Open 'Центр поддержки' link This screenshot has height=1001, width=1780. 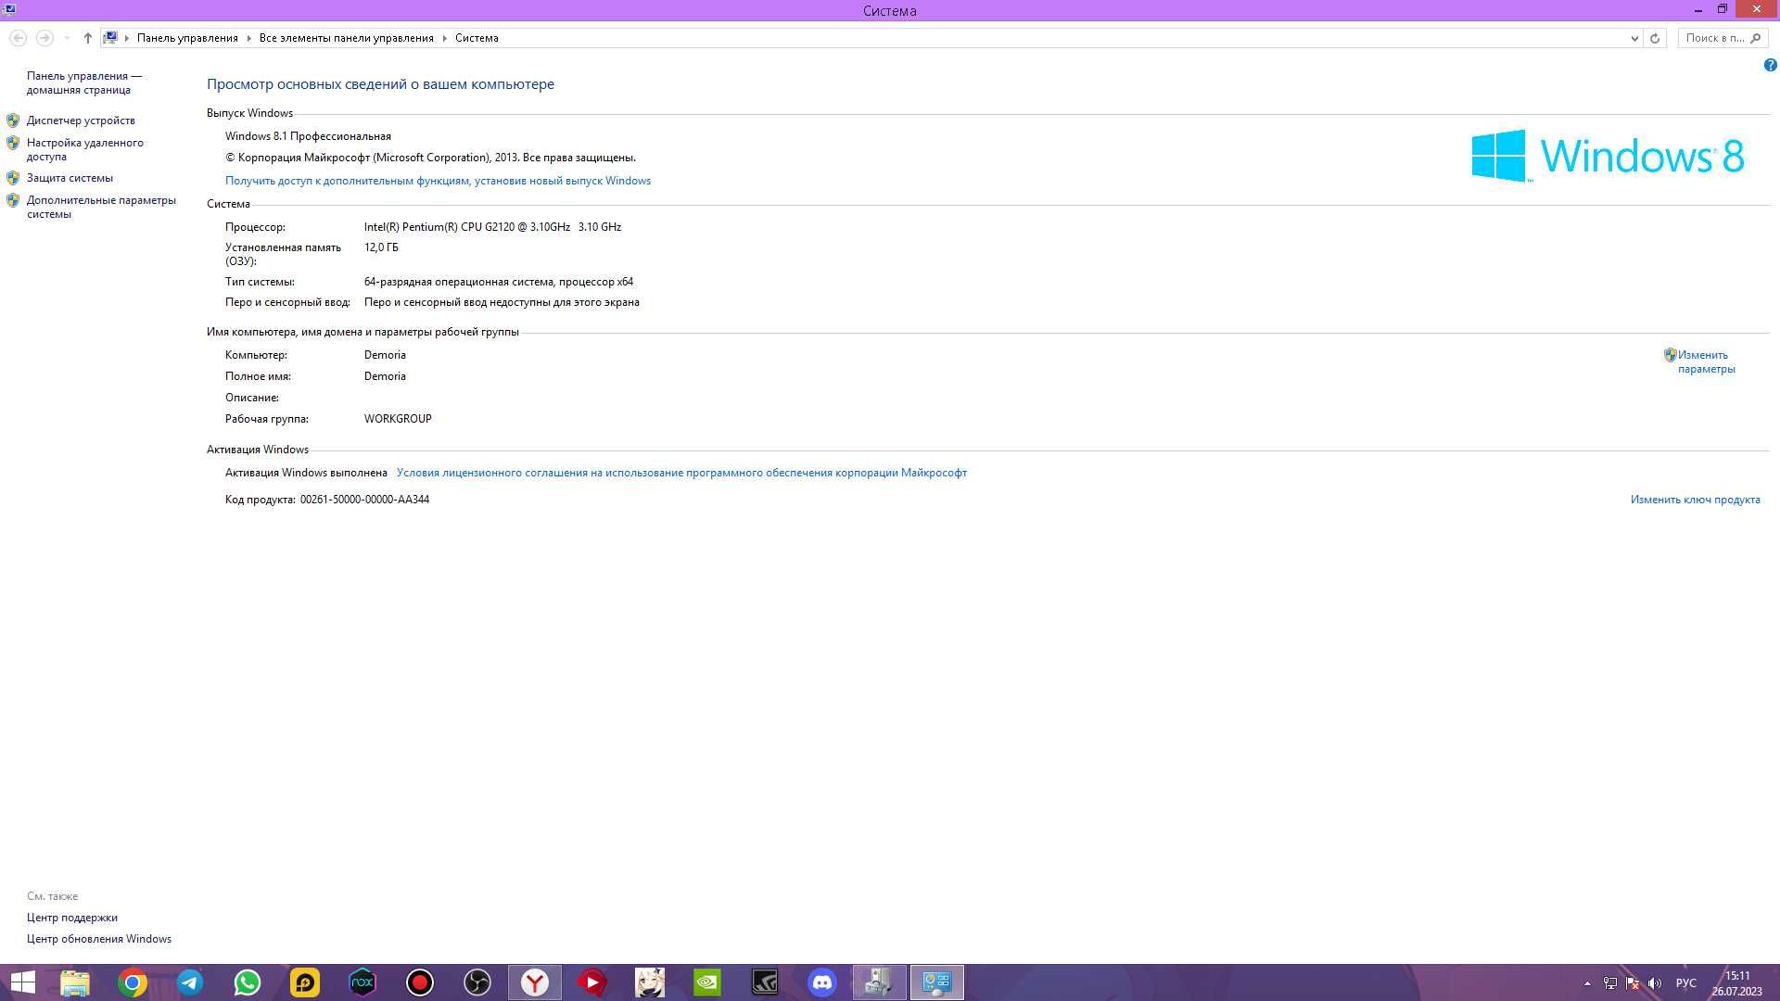pyautogui.click(x=72, y=918)
